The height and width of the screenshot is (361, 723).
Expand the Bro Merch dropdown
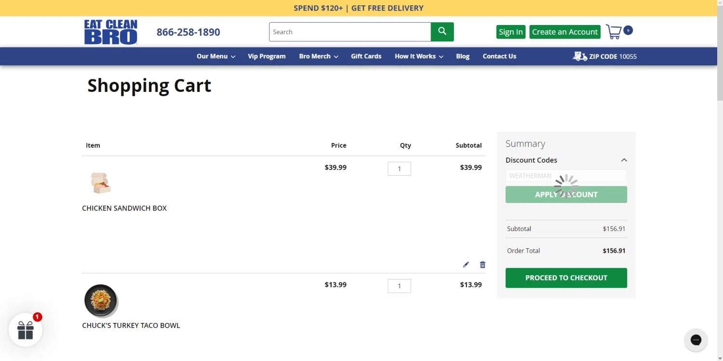(319, 56)
